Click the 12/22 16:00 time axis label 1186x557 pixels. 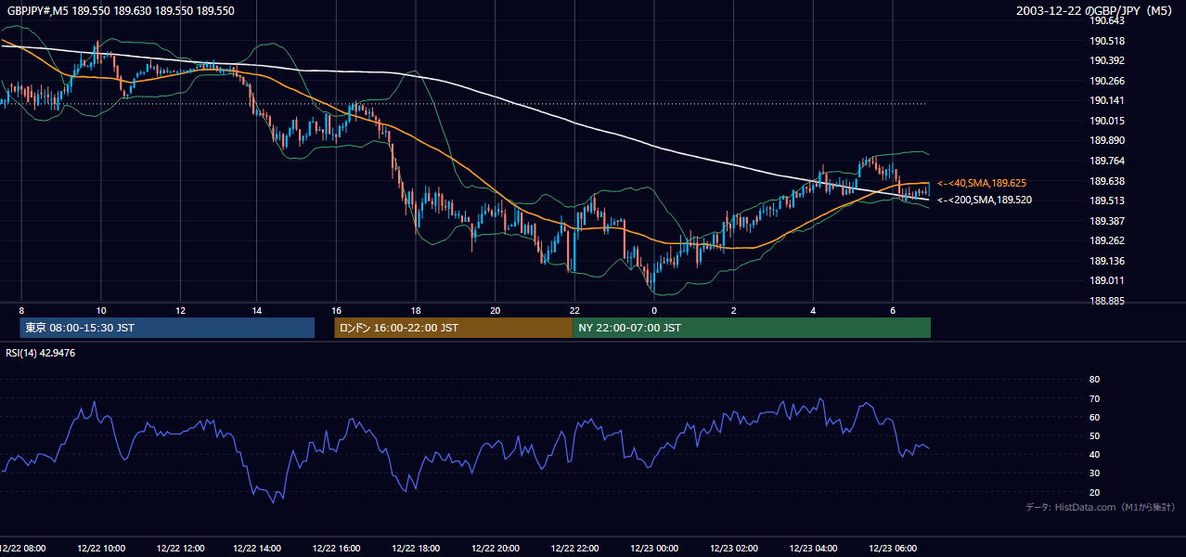337,548
